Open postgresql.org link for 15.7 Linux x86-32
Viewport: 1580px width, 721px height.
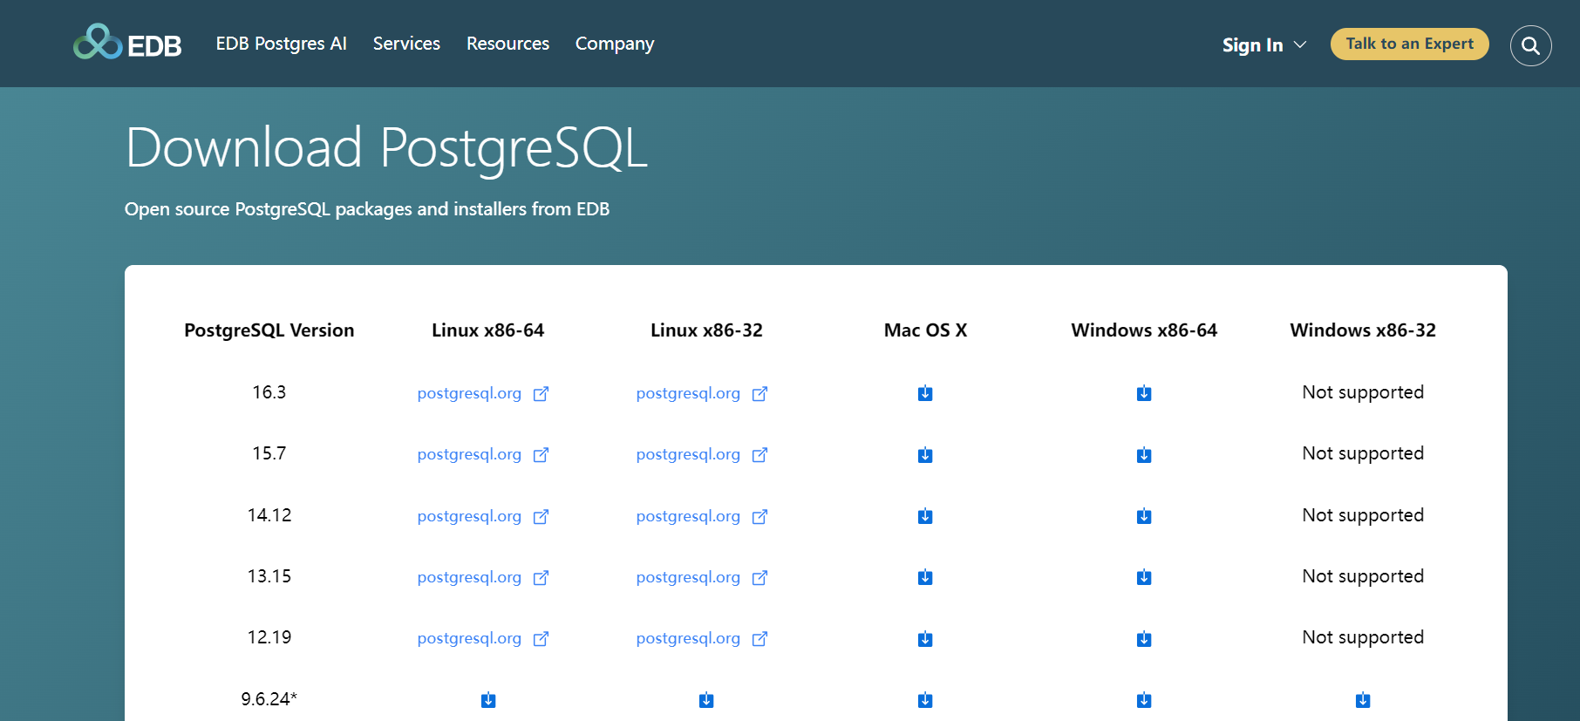point(702,454)
